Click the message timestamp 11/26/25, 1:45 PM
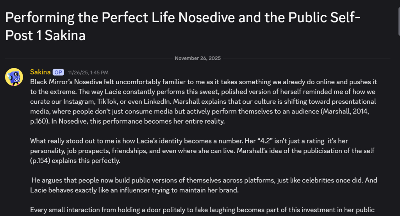Screen dimensions: 400x216 [x=88, y=73]
